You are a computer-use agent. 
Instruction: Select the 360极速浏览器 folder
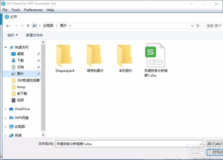pos(26,80)
